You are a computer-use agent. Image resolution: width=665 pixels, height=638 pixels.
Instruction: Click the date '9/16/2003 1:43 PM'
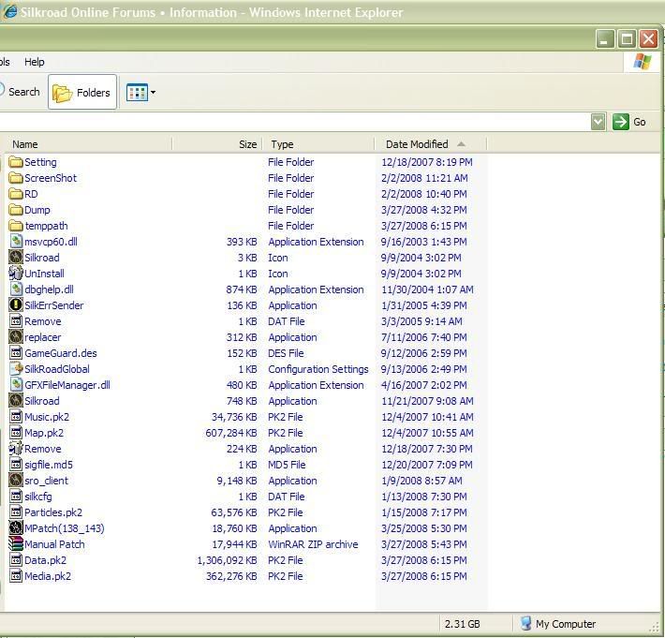423,242
